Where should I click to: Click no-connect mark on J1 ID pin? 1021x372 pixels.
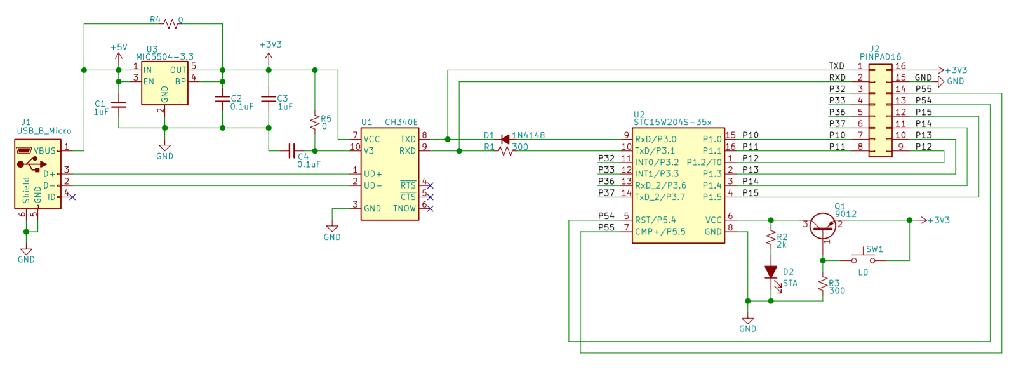72,197
